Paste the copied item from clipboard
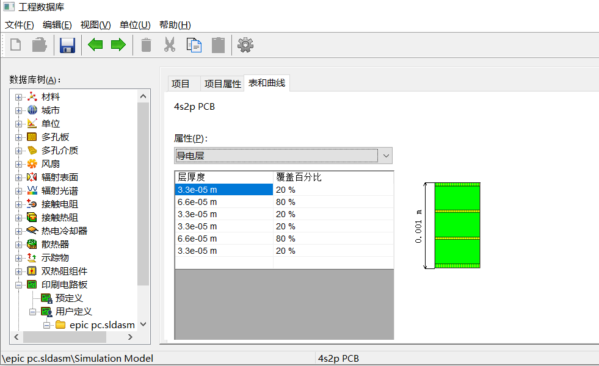Image resolution: width=599 pixels, height=366 pixels. tap(218, 45)
